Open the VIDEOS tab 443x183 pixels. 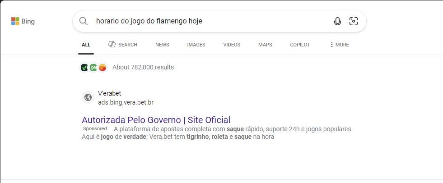click(232, 45)
